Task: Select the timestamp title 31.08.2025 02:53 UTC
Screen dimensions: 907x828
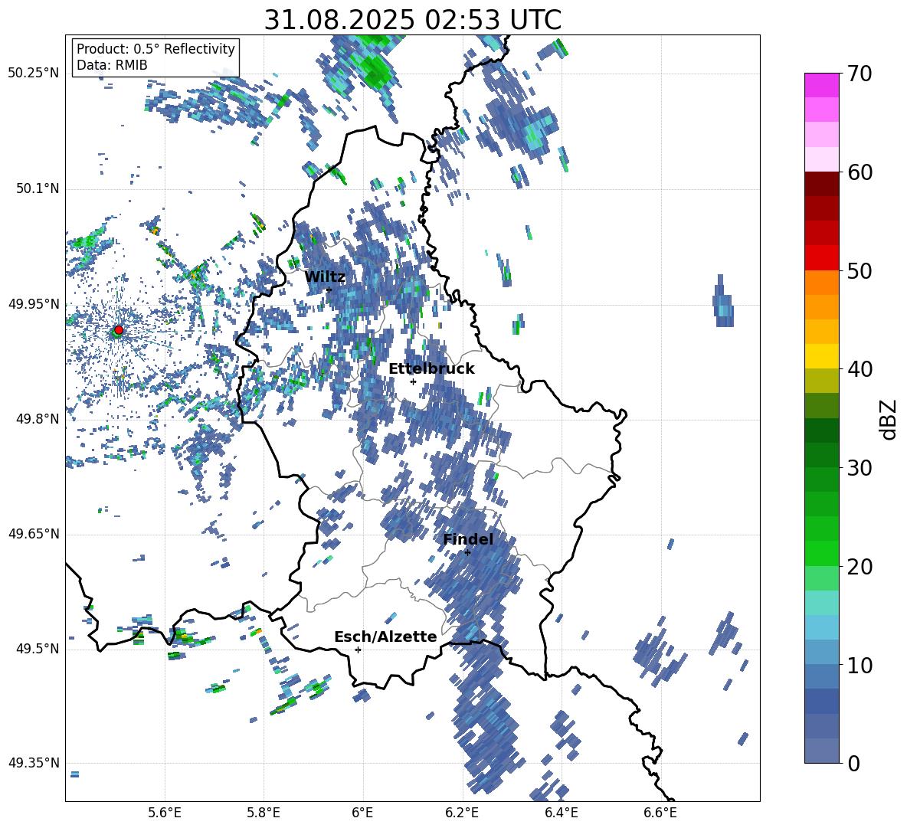Action: pos(412,20)
